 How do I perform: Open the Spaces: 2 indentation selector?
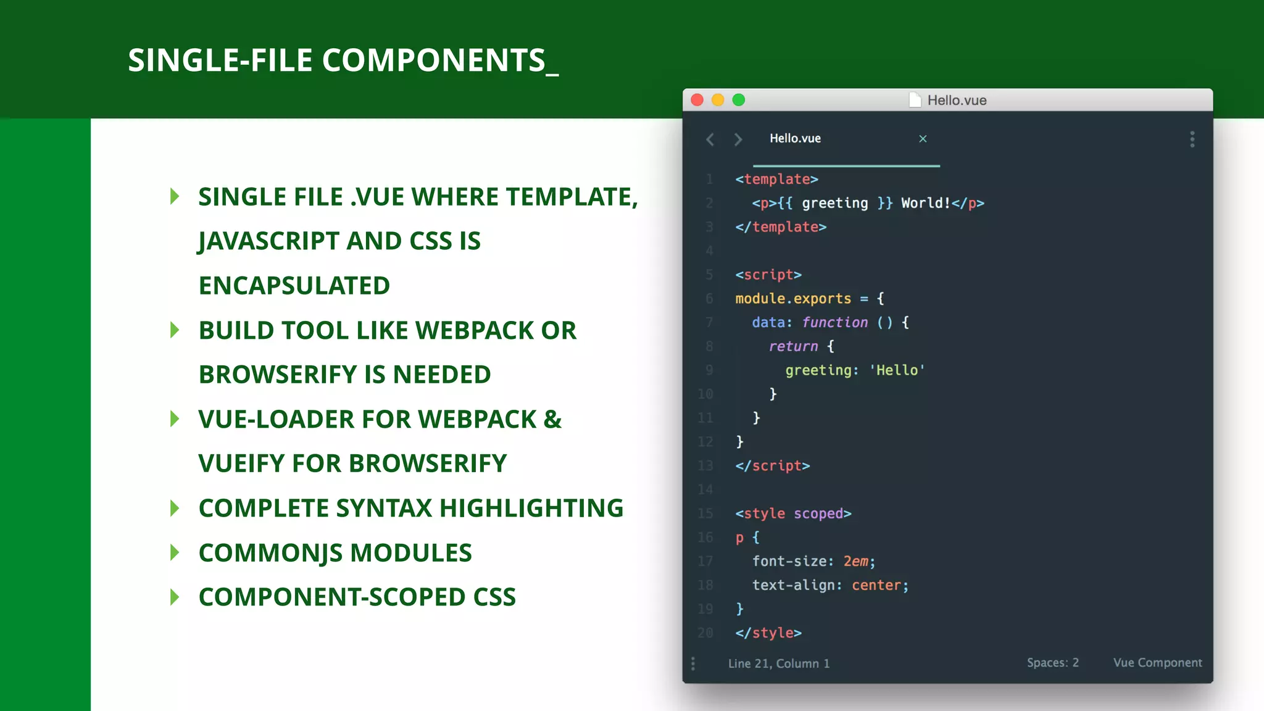tap(1053, 662)
